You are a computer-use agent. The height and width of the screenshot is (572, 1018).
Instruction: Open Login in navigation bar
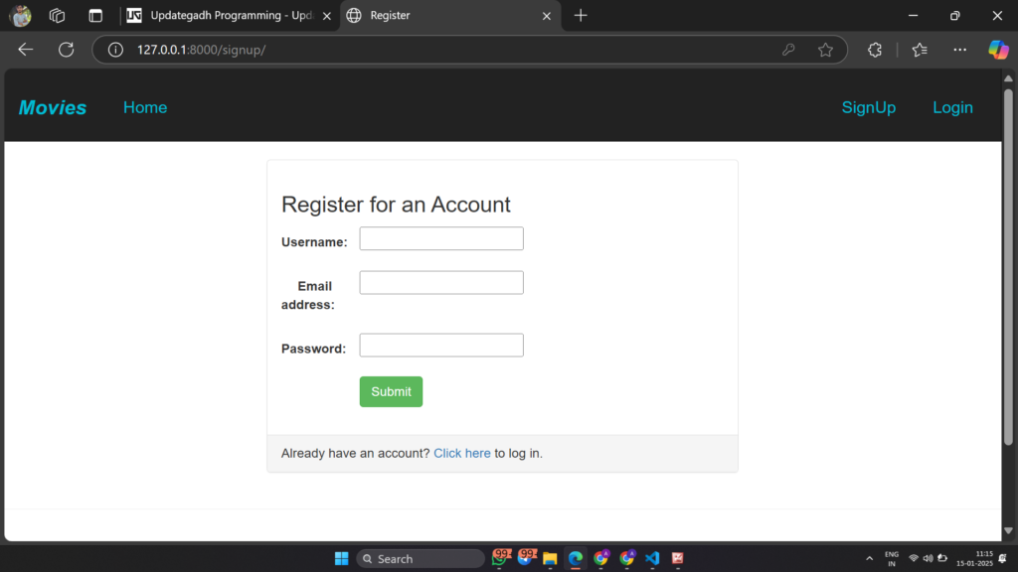[x=952, y=107]
